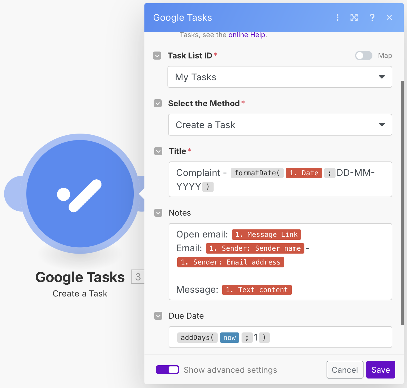Click the Create a Task module caption

coord(80,294)
